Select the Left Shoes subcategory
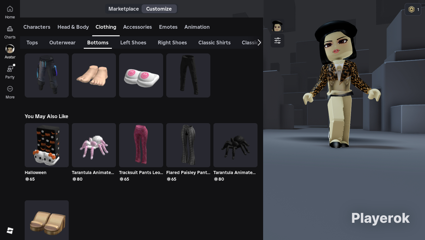The width and height of the screenshot is (425, 240). pyautogui.click(x=133, y=42)
